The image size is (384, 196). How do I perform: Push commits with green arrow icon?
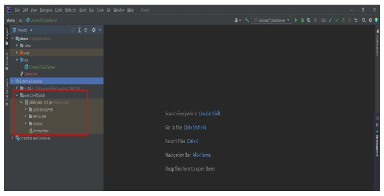(343, 20)
